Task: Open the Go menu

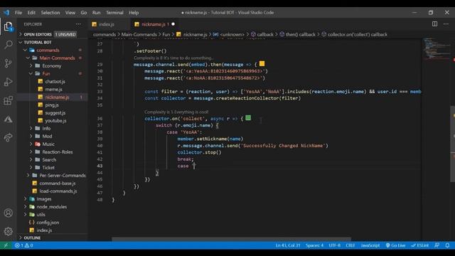Action: pos(84,13)
